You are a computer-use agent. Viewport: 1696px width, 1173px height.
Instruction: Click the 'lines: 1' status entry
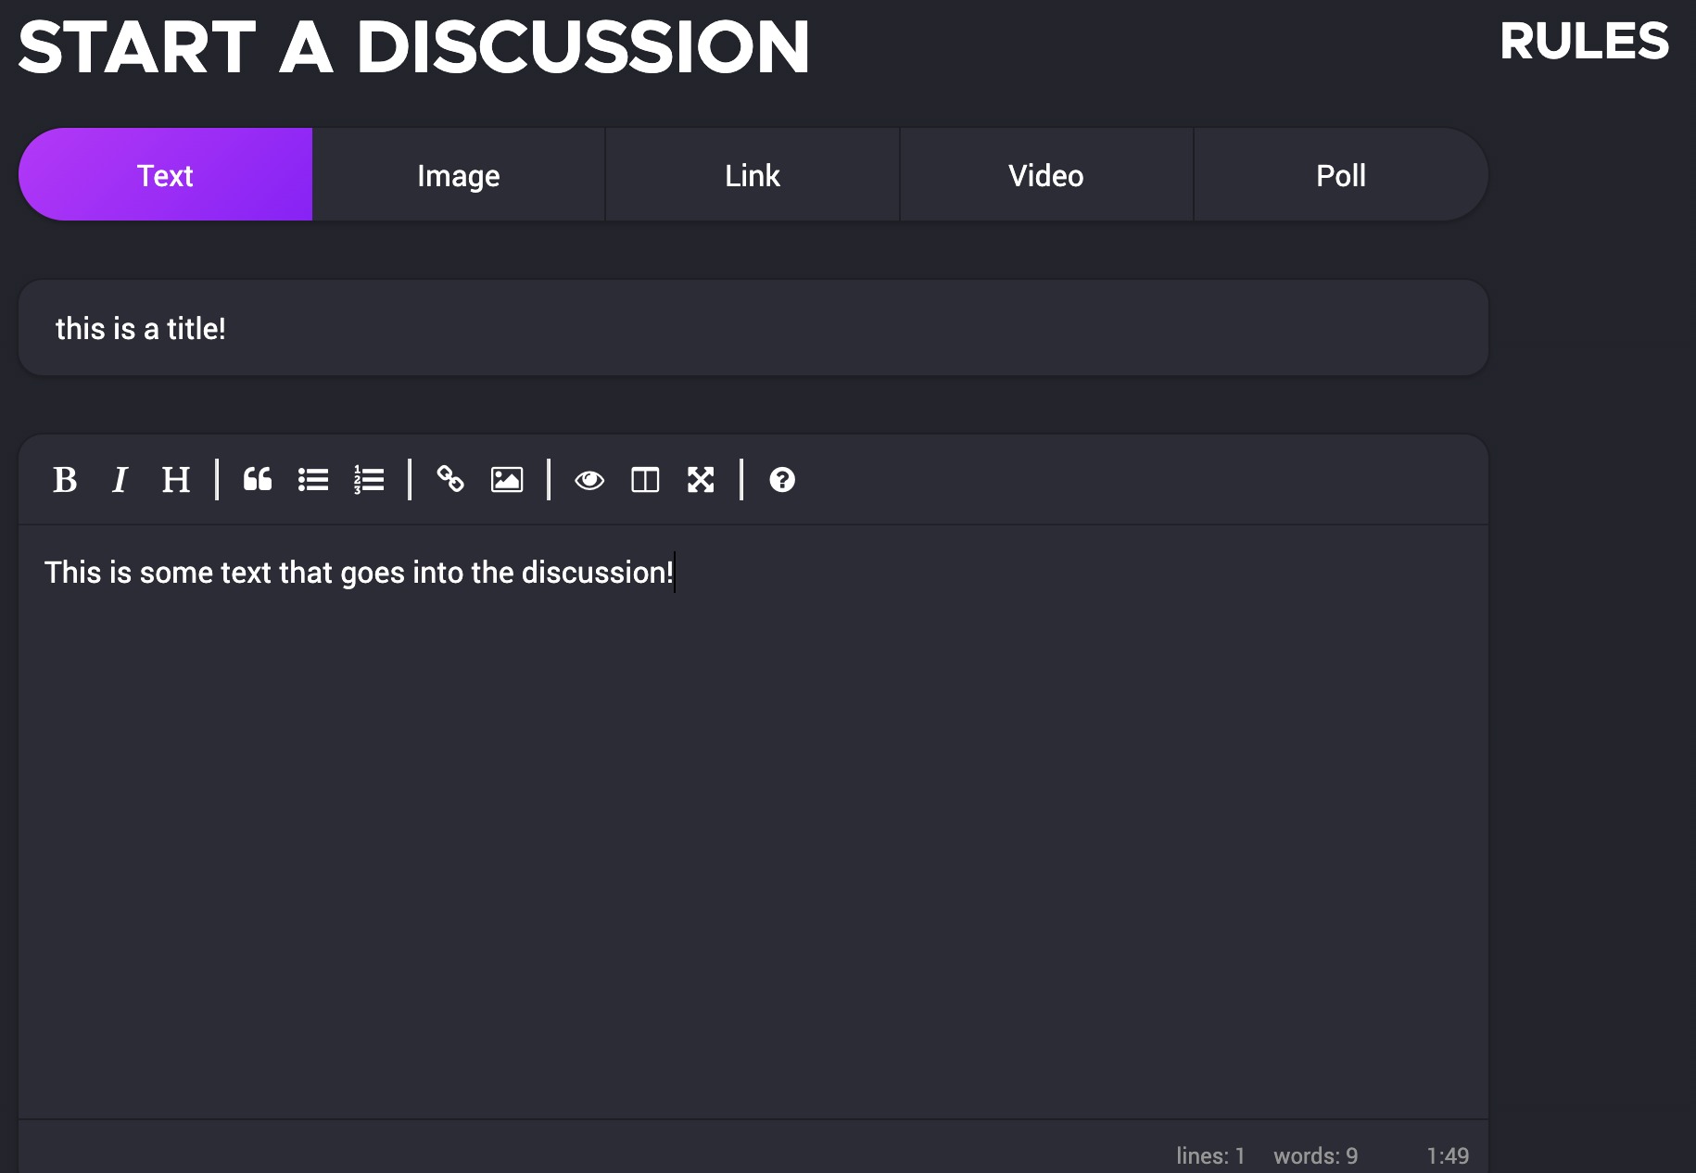pyautogui.click(x=1210, y=1155)
